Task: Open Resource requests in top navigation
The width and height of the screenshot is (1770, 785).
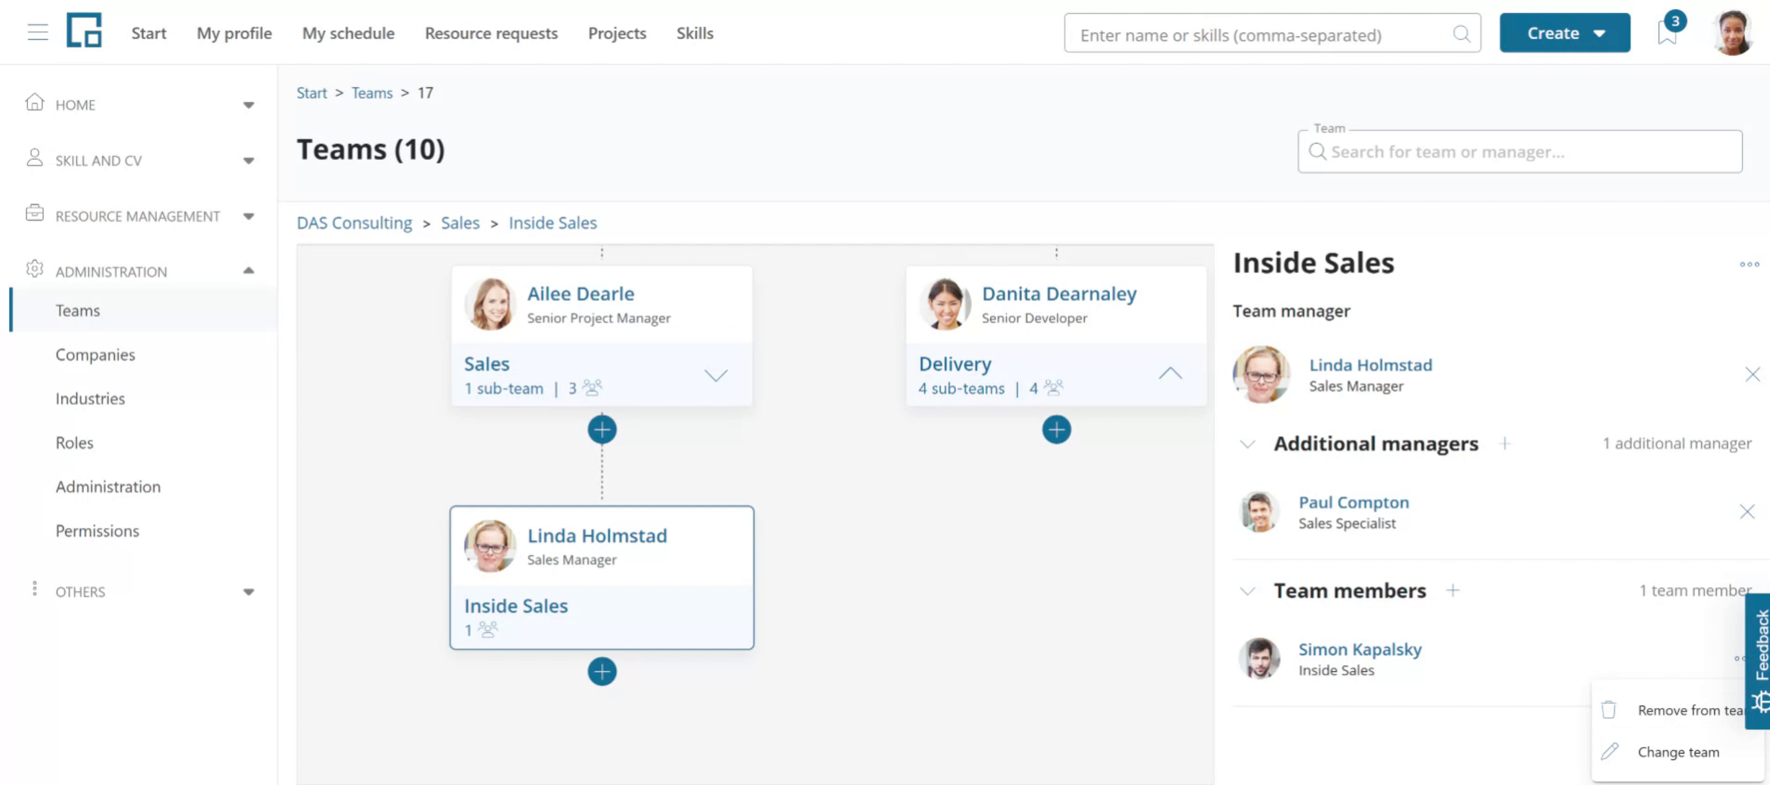Action: pyautogui.click(x=491, y=33)
